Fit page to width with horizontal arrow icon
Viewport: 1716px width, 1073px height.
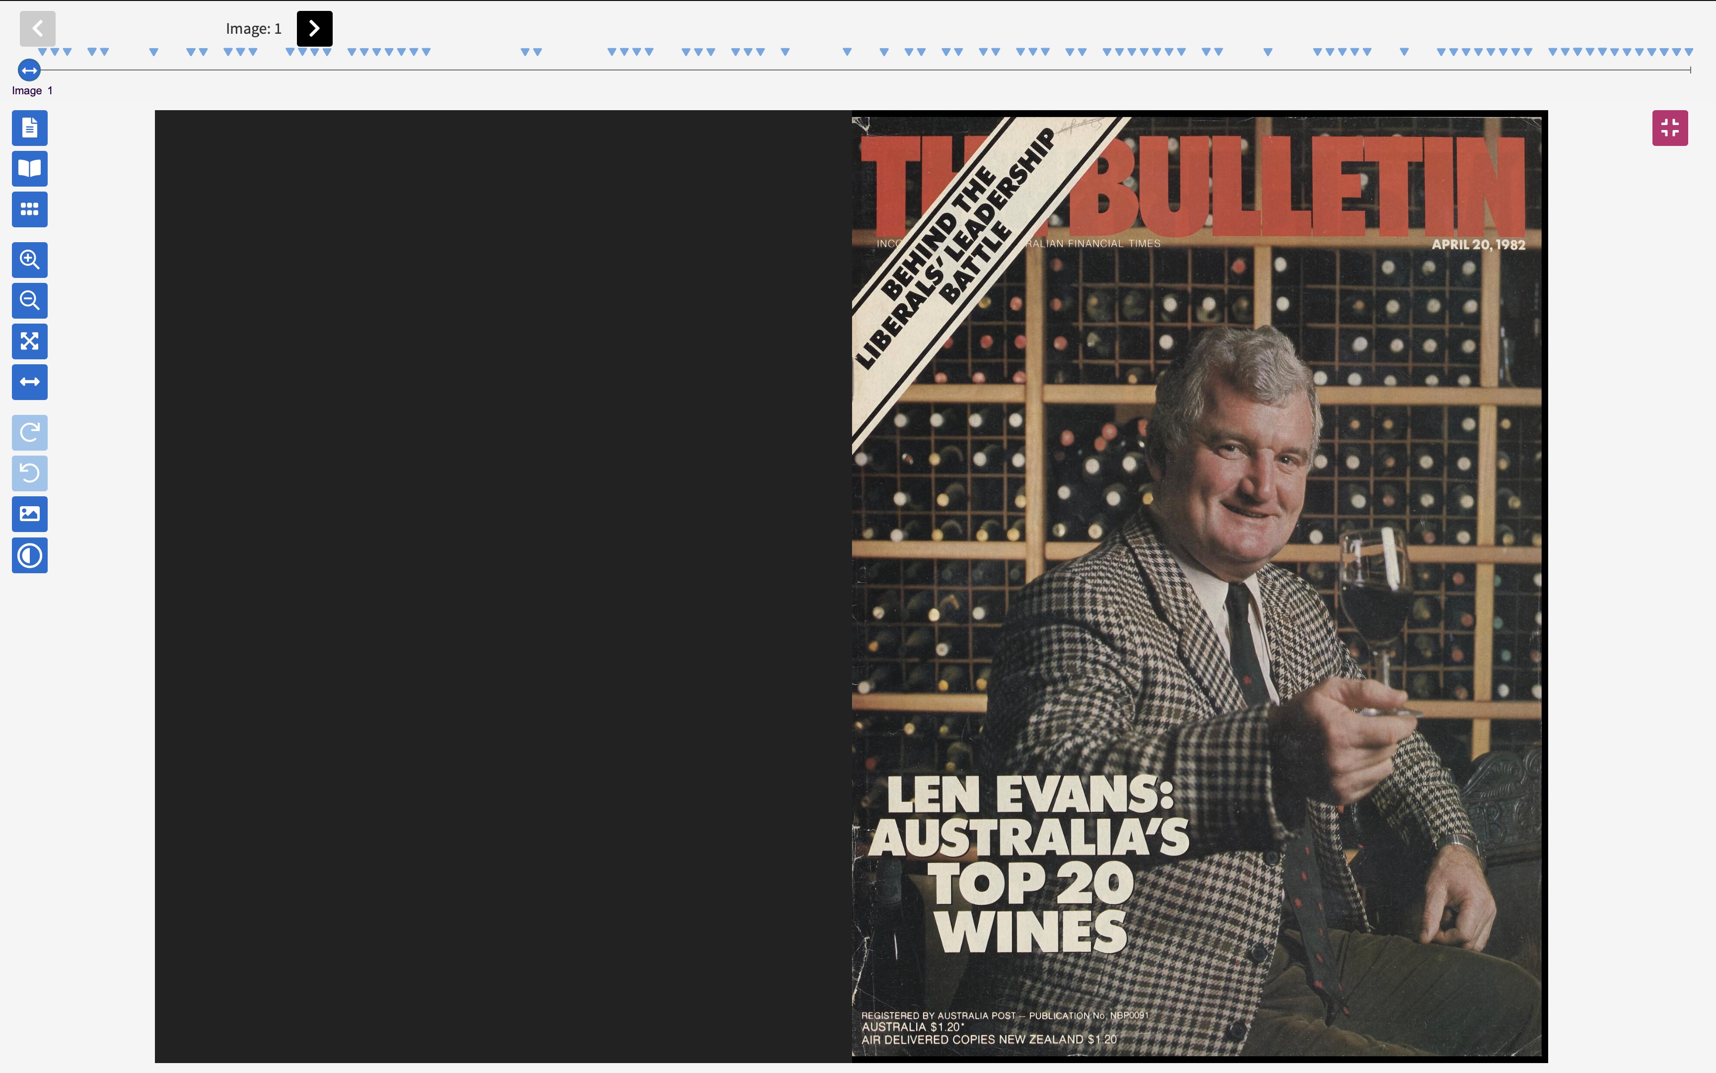point(29,382)
